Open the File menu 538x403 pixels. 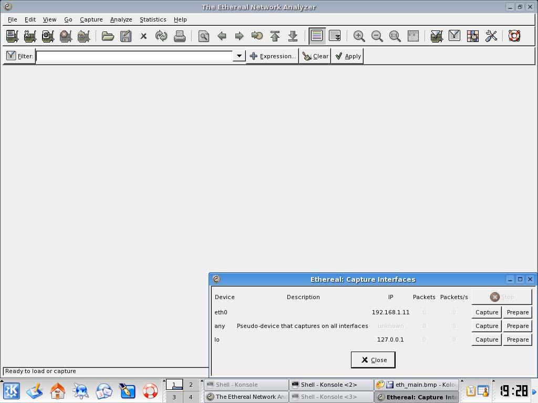click(x=13, y=19)
